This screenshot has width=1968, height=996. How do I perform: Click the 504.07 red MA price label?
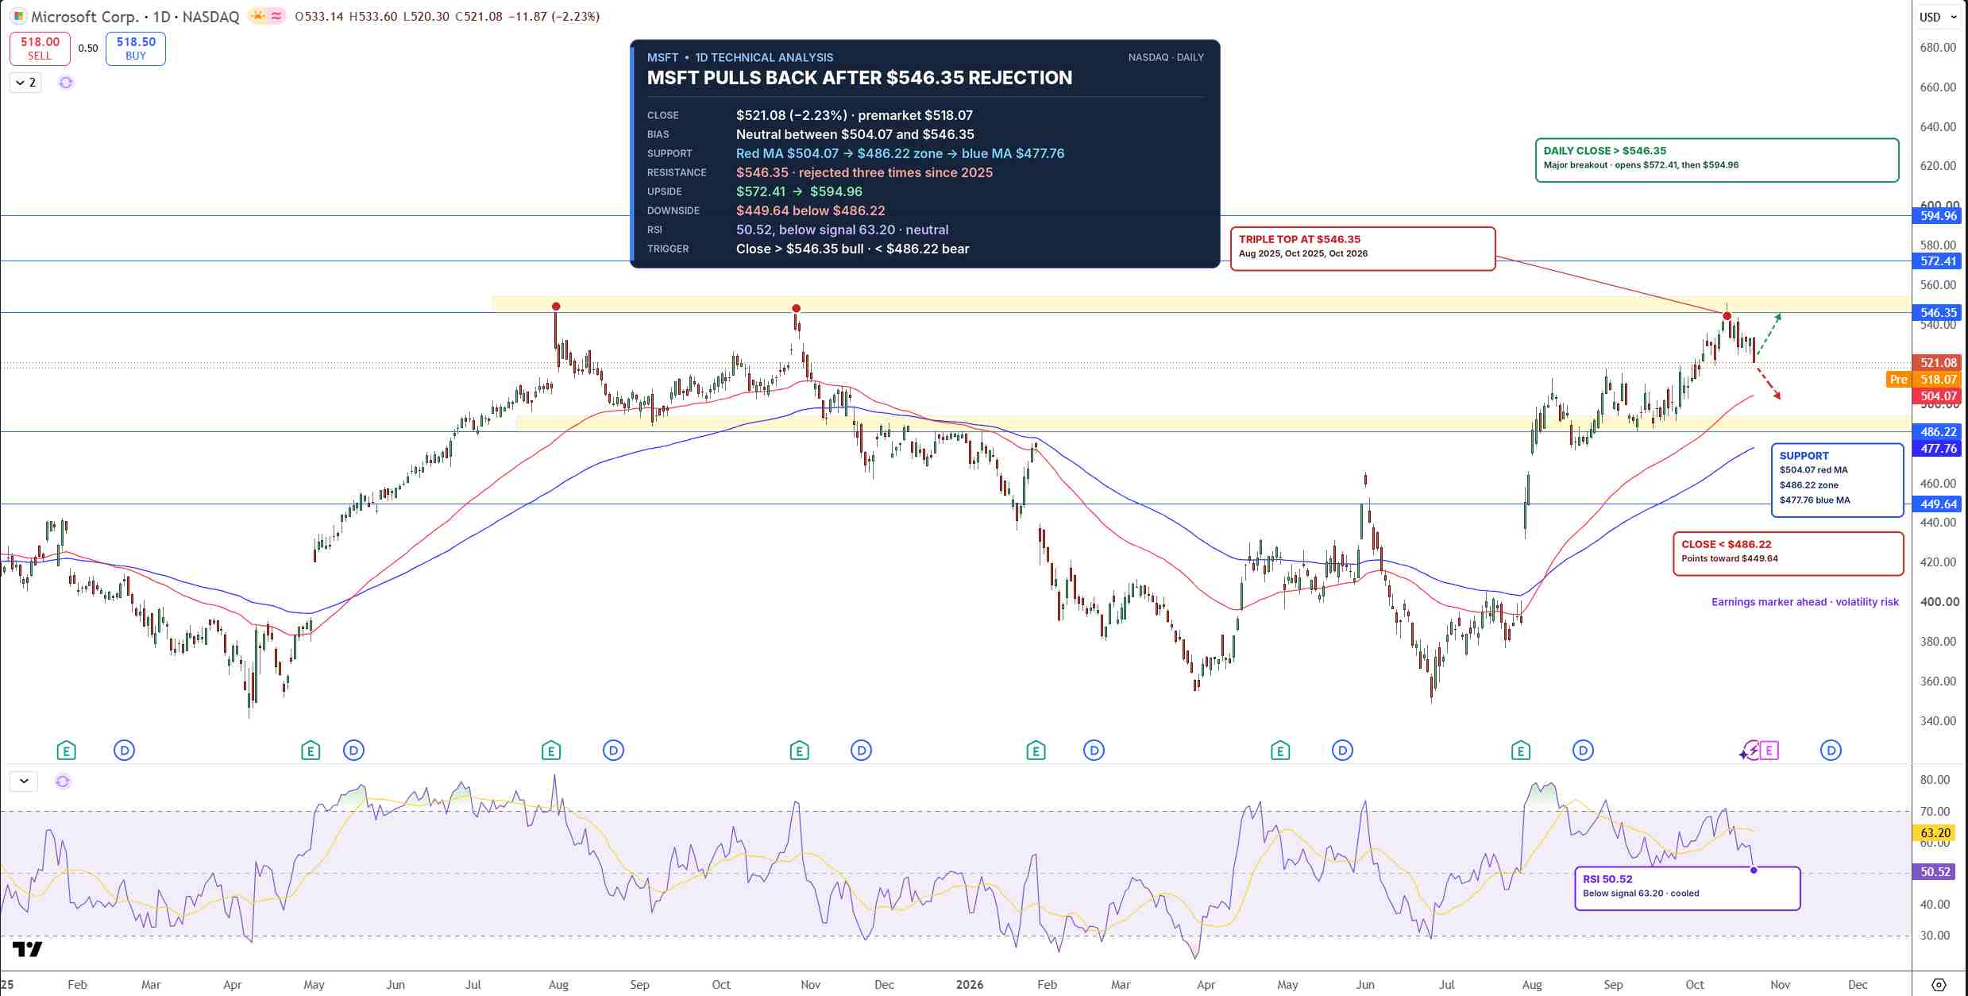coord(1937,396)
